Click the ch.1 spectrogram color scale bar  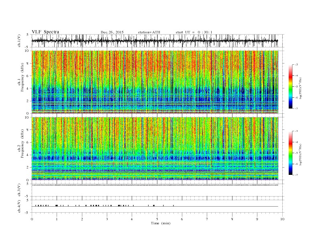pos(291,86)
